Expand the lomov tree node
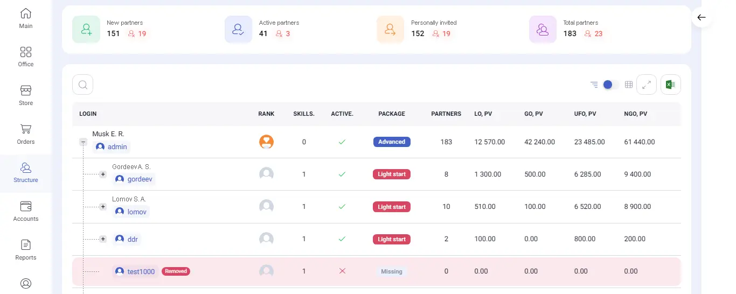The height and width of the screenshot is (294, 736). coord(103,207)
